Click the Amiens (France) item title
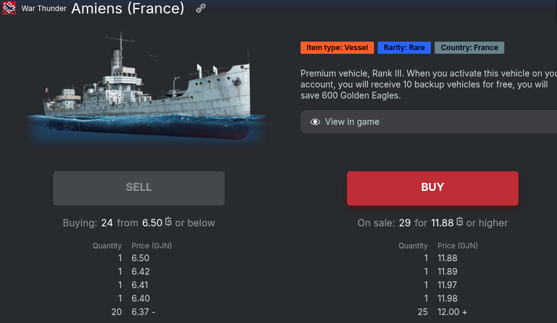557x323 pixels. coord(127,9)
